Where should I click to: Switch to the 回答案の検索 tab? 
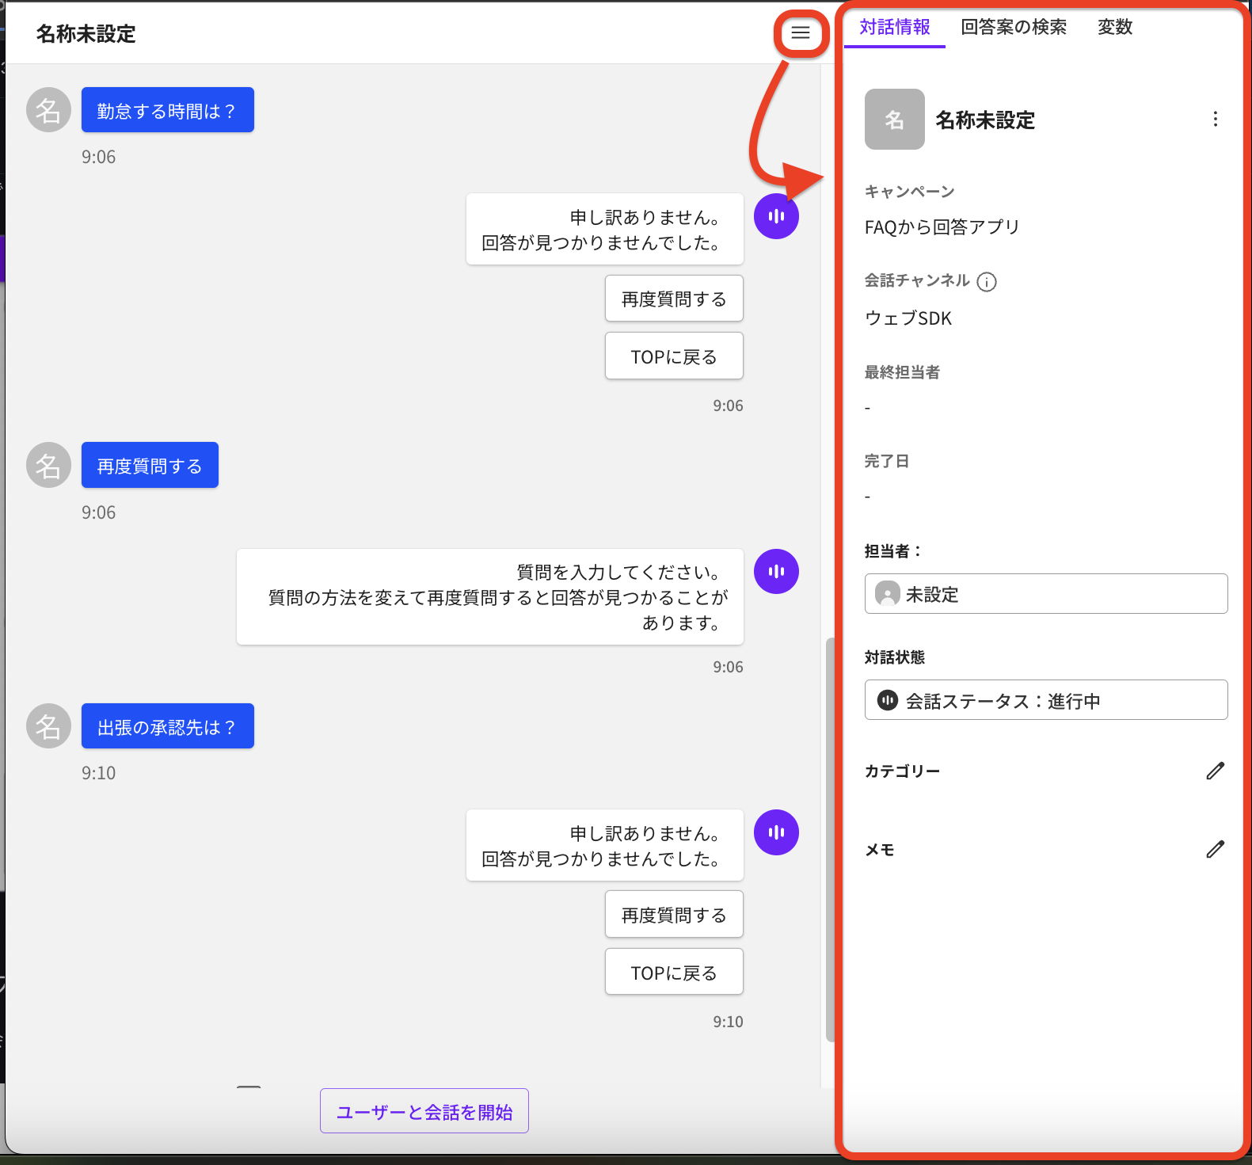(1013, 27)
